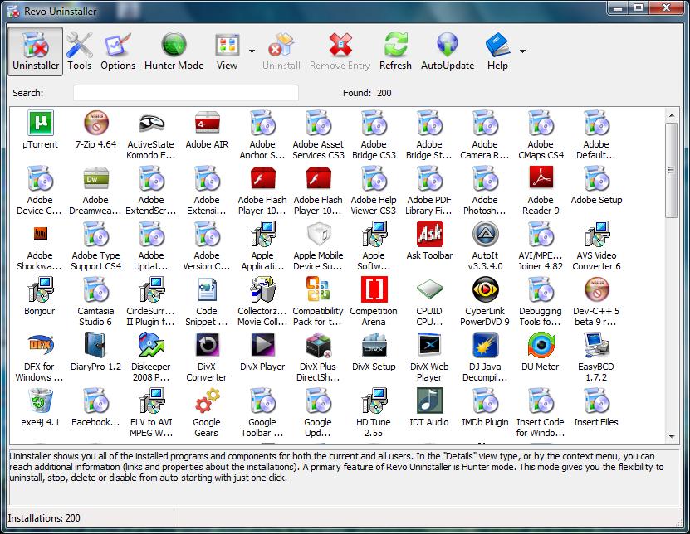Select FLV to AVI MPEG entry

[151, 413]
